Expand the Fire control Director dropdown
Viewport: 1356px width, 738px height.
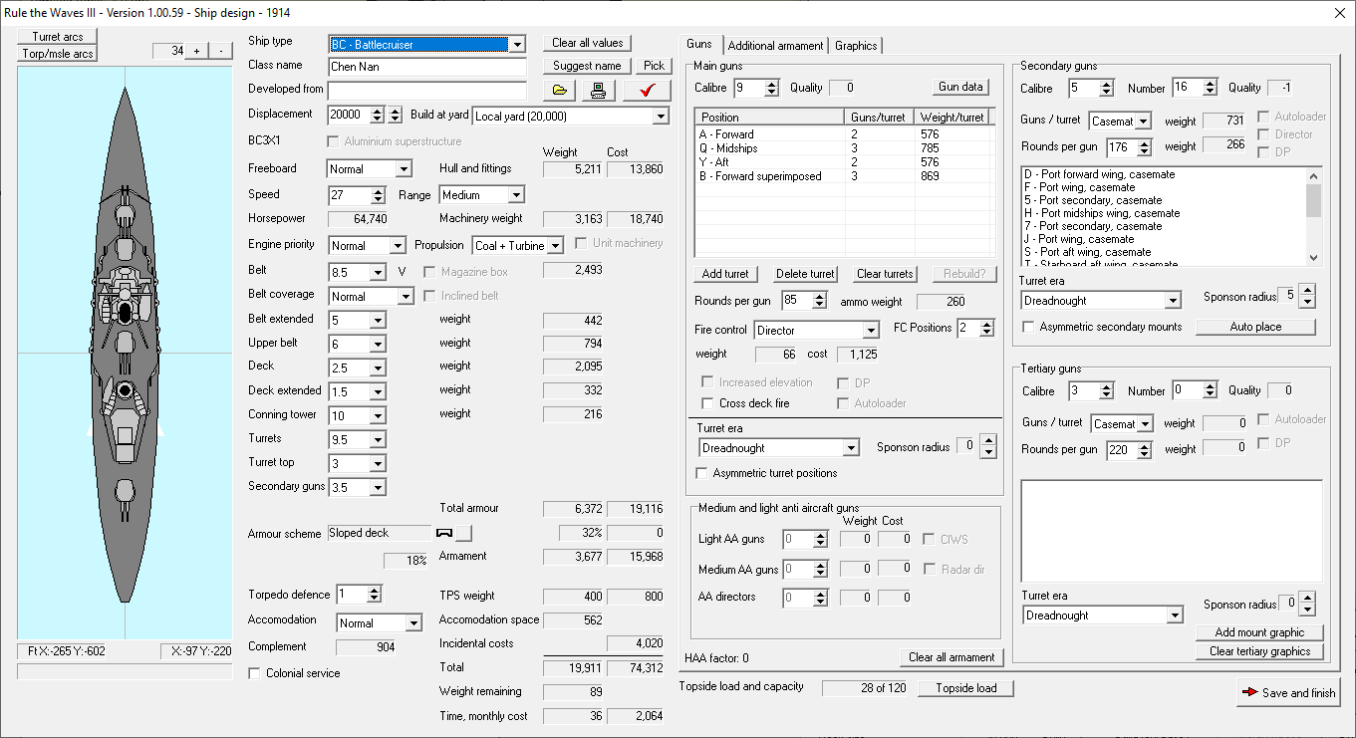click(x=871, y=330)
